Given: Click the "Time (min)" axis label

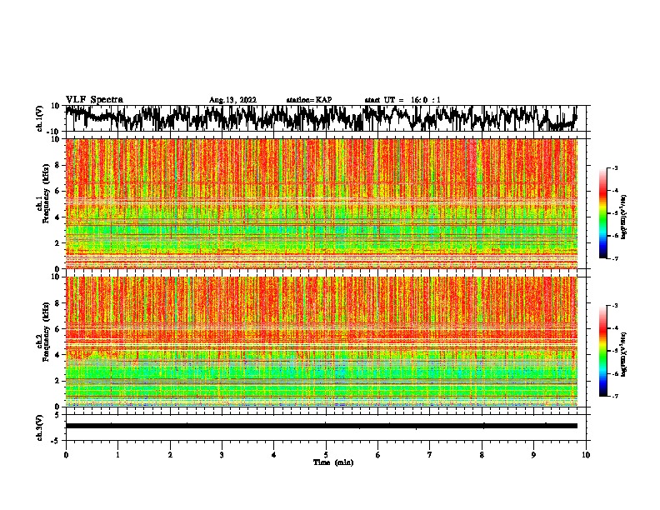Looking at the screenshot, I should [x=333, y=462].
